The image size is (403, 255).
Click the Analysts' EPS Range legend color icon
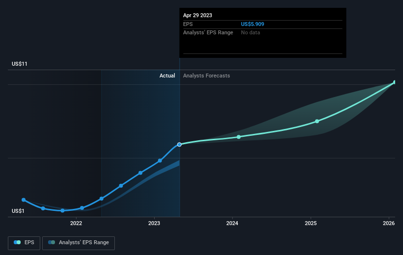tap(52, 242)
